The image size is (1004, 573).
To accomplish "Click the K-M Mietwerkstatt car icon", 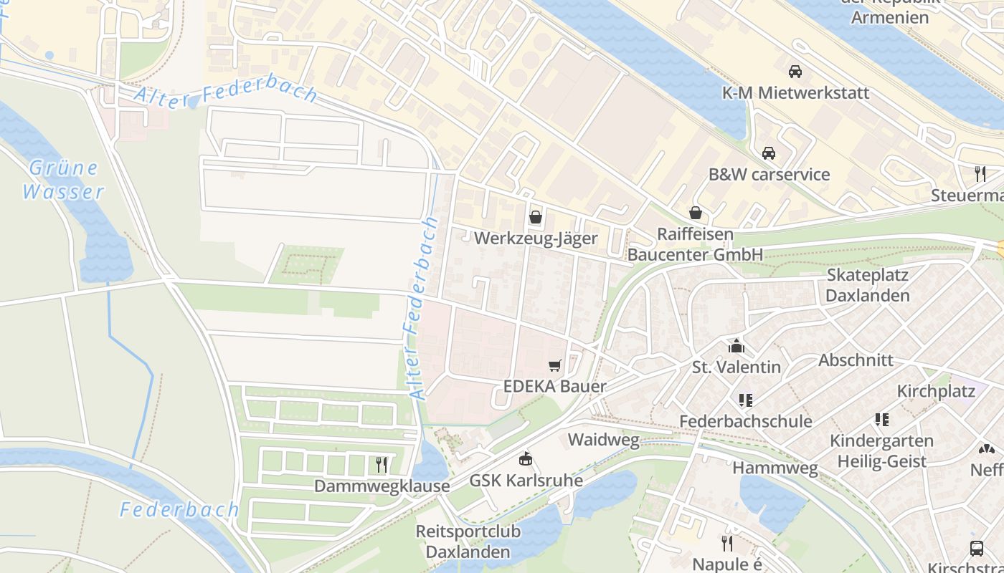I will (x=795, y=72).
